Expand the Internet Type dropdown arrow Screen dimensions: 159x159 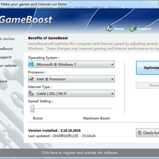[x=112, y=94]
